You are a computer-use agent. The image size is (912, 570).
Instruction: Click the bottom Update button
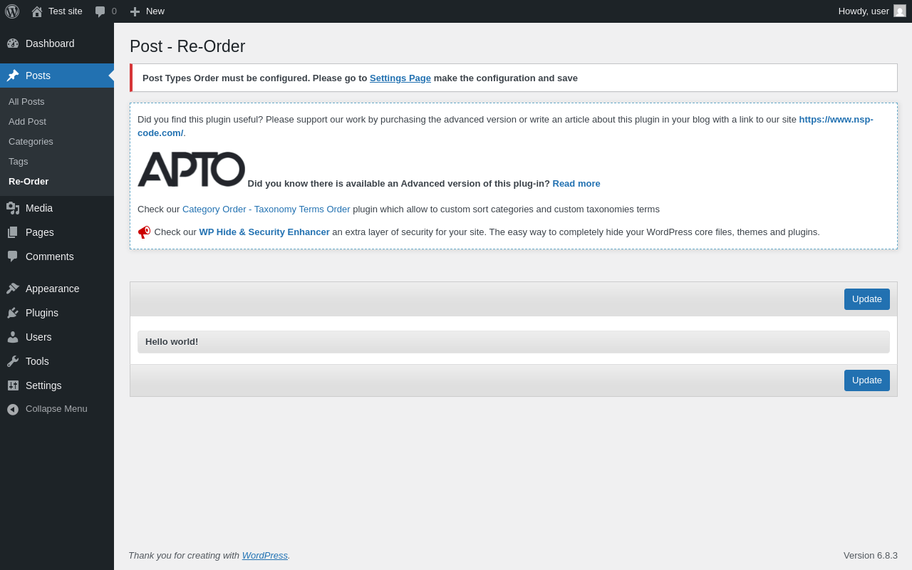pyautogui.click(x=867, y=380)
